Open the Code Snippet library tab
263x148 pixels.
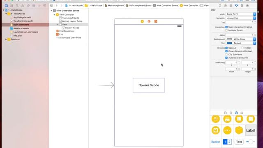tap(231, 113)
